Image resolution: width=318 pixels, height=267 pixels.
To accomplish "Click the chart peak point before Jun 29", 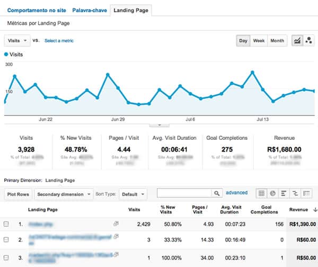I will pyautogui.click(x=108, y=75).
